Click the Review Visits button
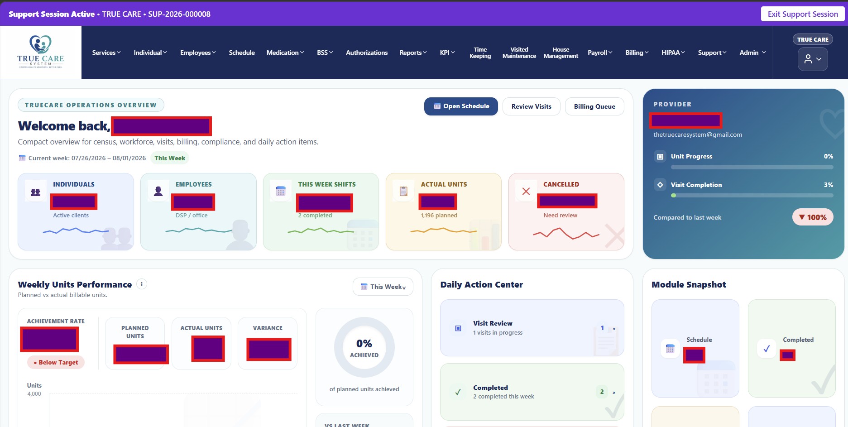 (x=532, y=106)
